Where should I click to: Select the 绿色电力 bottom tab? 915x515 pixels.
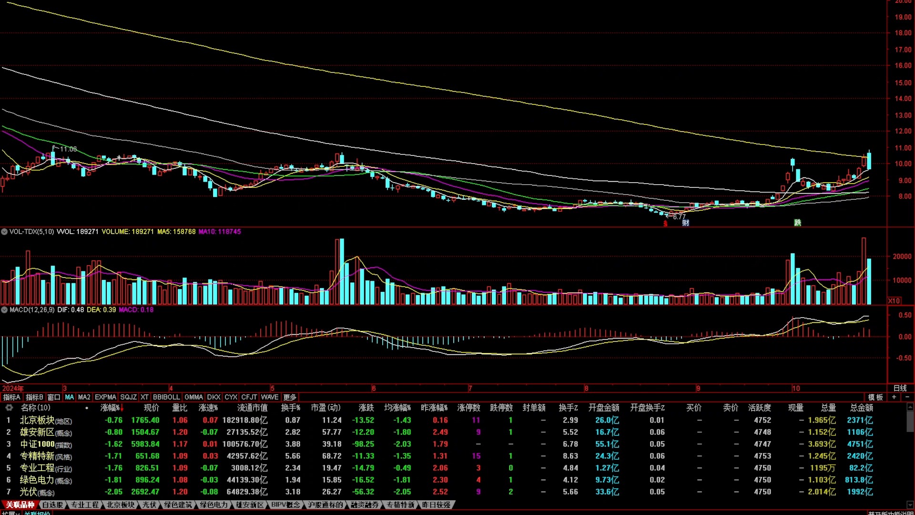tap(214, 505)
